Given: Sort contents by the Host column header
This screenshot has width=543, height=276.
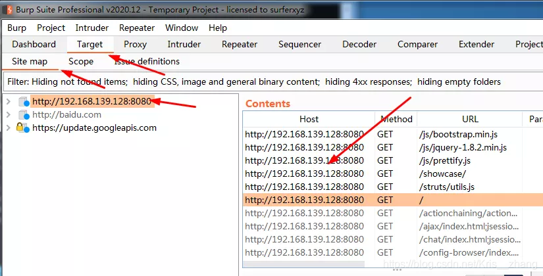Looking at the screenshot, I should tap(309, 120).
